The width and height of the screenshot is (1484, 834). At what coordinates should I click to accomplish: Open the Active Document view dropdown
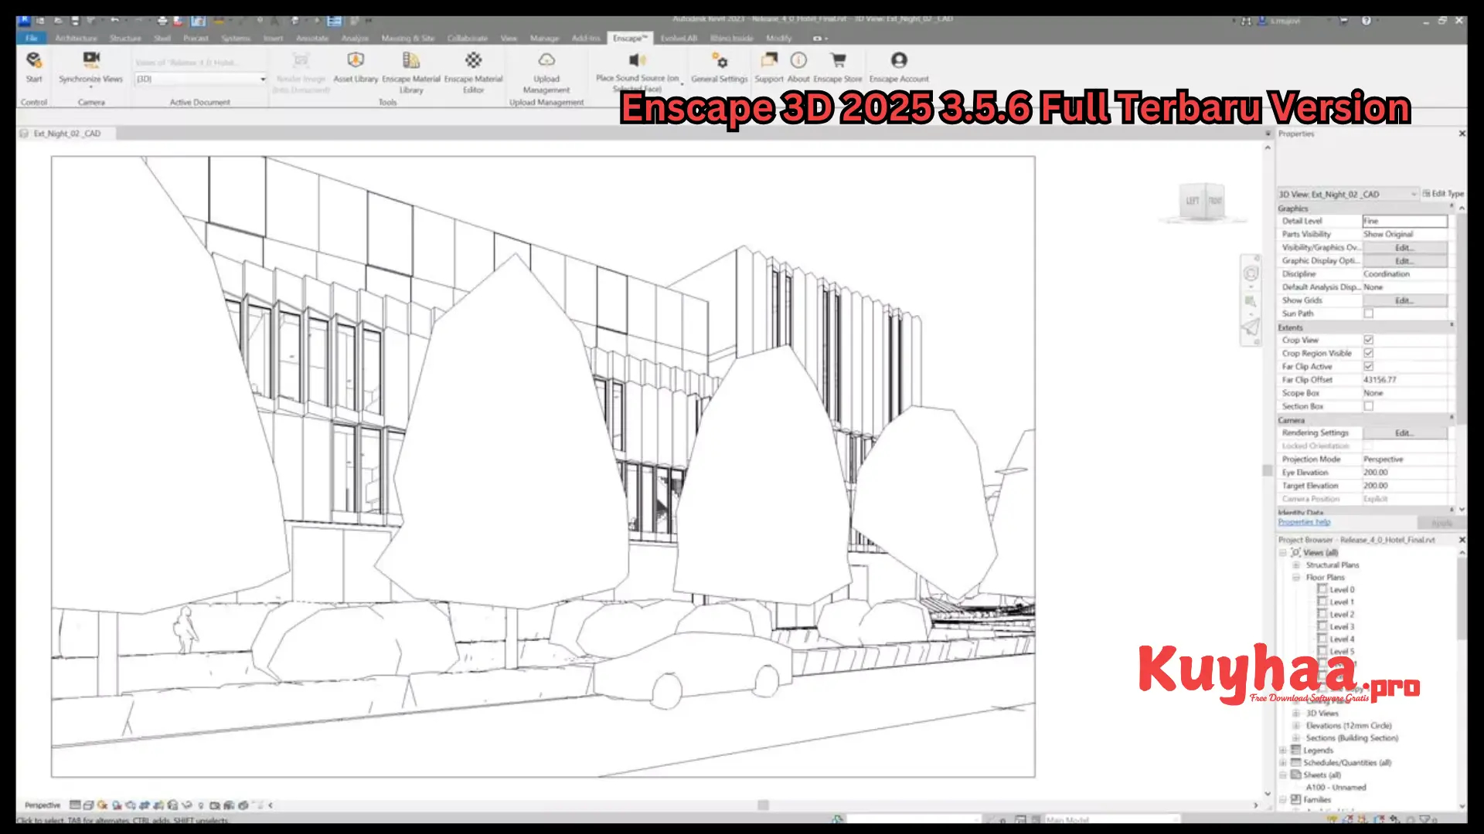pyautogui.click(x=201, y=79)
